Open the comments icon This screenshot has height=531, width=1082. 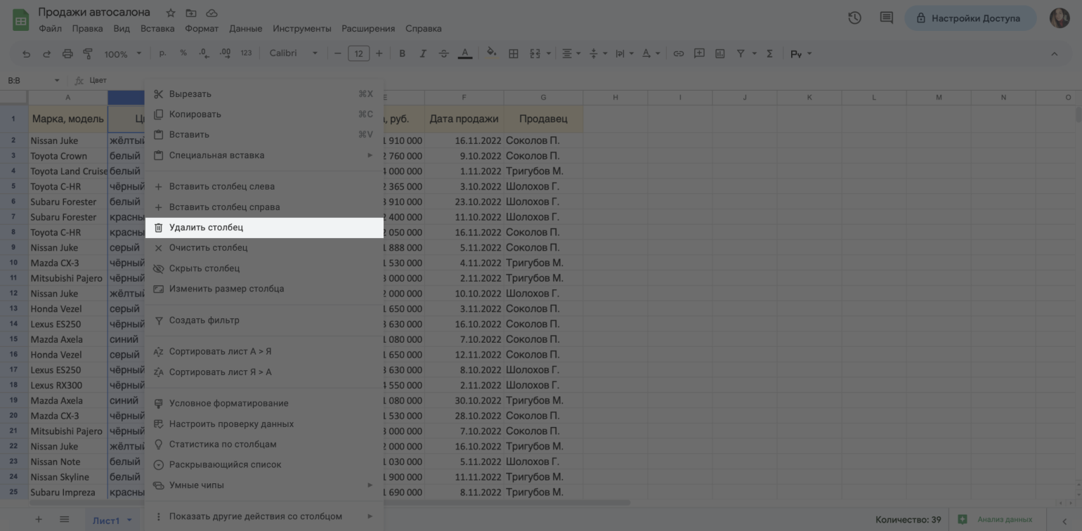(887, 18)
